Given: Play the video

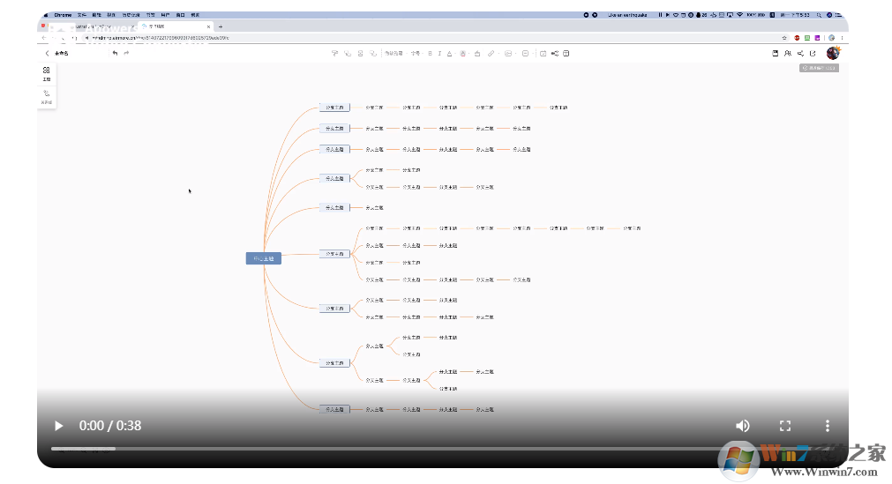Looking at the screenshot, I should pyautogui.click(x=59, y=426).
